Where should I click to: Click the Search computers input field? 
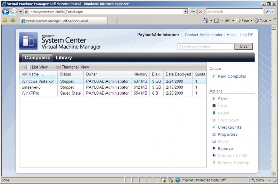pyautogui.click(x=205, y=47)
